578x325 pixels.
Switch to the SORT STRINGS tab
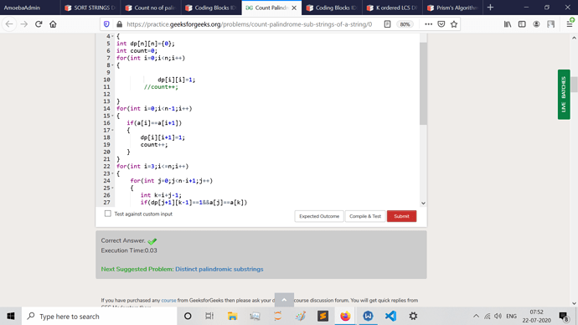coord(90,8)
